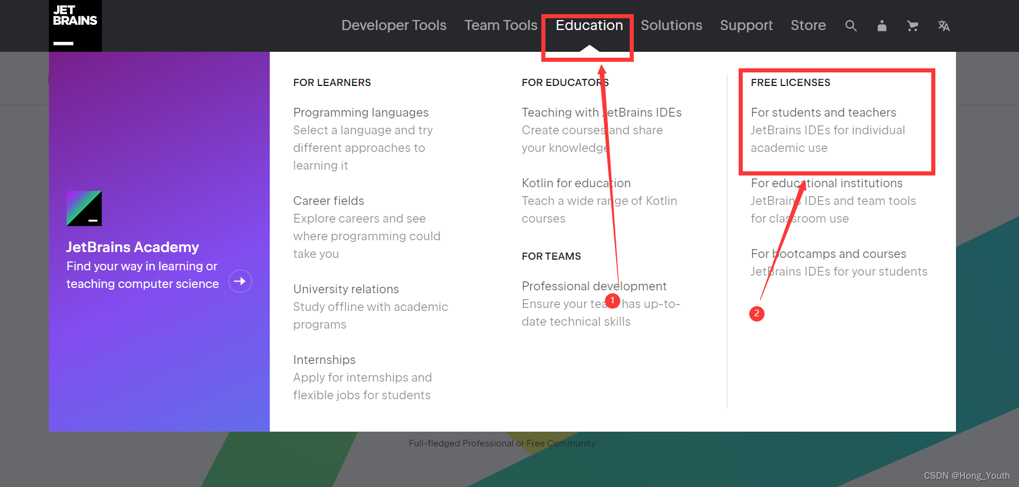
Task: Click 'Full-fledged Professional or Free Community' text
Action: pyautogui.click(x=502, y=443)
